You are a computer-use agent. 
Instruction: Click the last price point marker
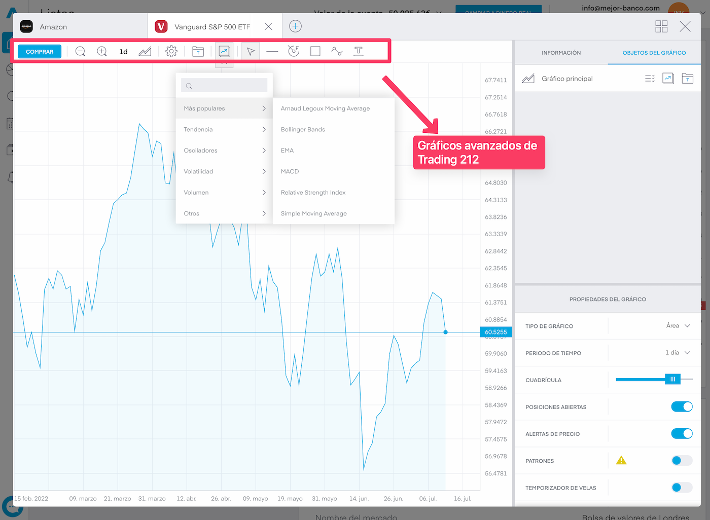pyautogui.click(x=445, y=332)
